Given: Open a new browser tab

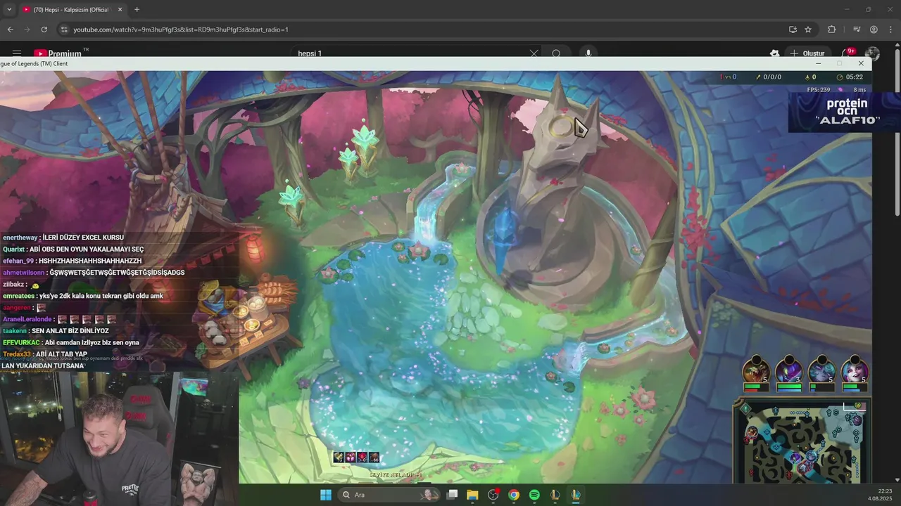Looking at the screenshot, I should click(x=137, y=10).
